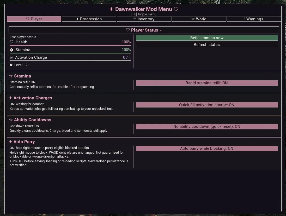286x216 pixels.
Task: Click the 'Ability Cooldowns' section heading
Action: (33, 120)
